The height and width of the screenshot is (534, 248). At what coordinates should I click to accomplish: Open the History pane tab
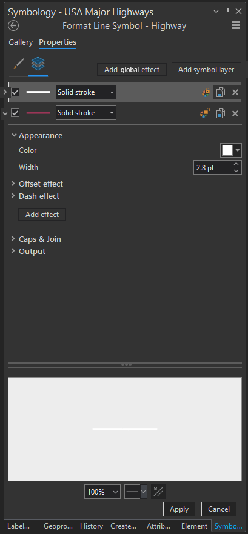point(92,526)
